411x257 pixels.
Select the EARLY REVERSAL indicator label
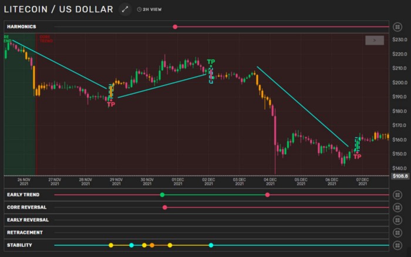pyautogui.click(x=28, y=220)
